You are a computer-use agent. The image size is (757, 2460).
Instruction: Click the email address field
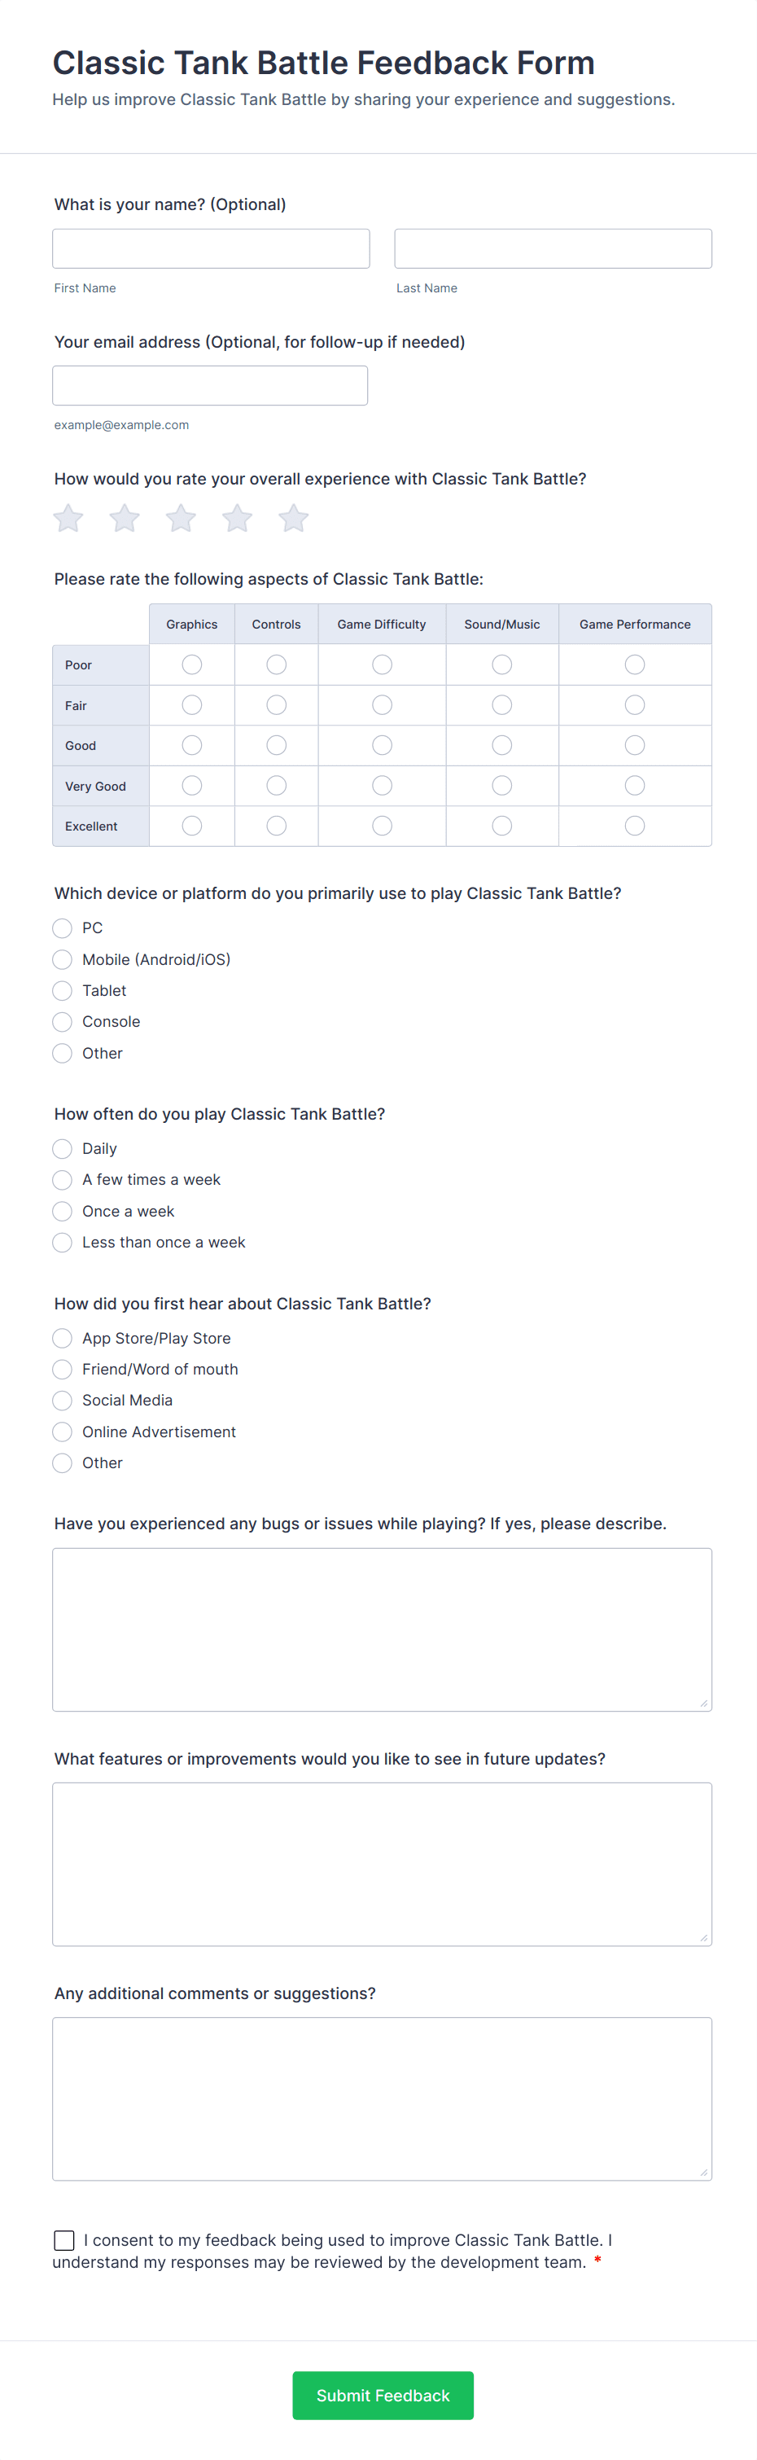[x=210, y=386]
